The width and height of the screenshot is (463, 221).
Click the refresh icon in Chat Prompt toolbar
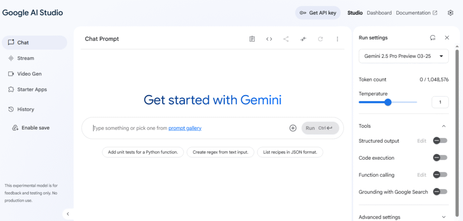pos(321,39)
